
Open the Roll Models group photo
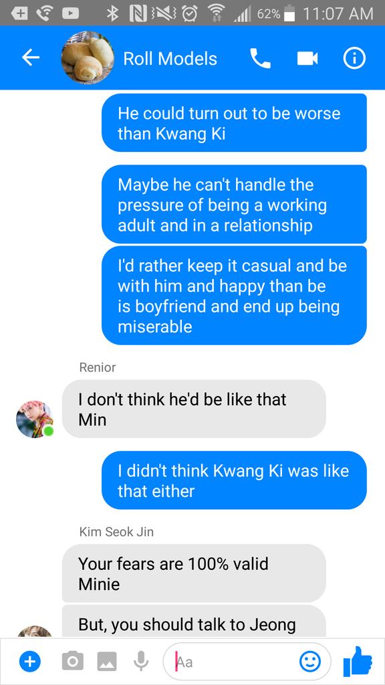coord(88,58)
